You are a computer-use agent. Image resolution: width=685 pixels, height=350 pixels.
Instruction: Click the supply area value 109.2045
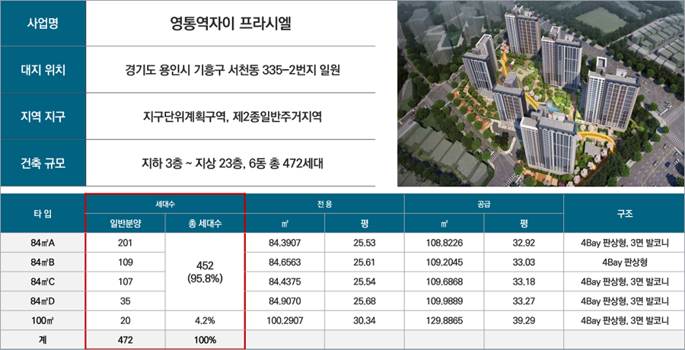point(444,262)
